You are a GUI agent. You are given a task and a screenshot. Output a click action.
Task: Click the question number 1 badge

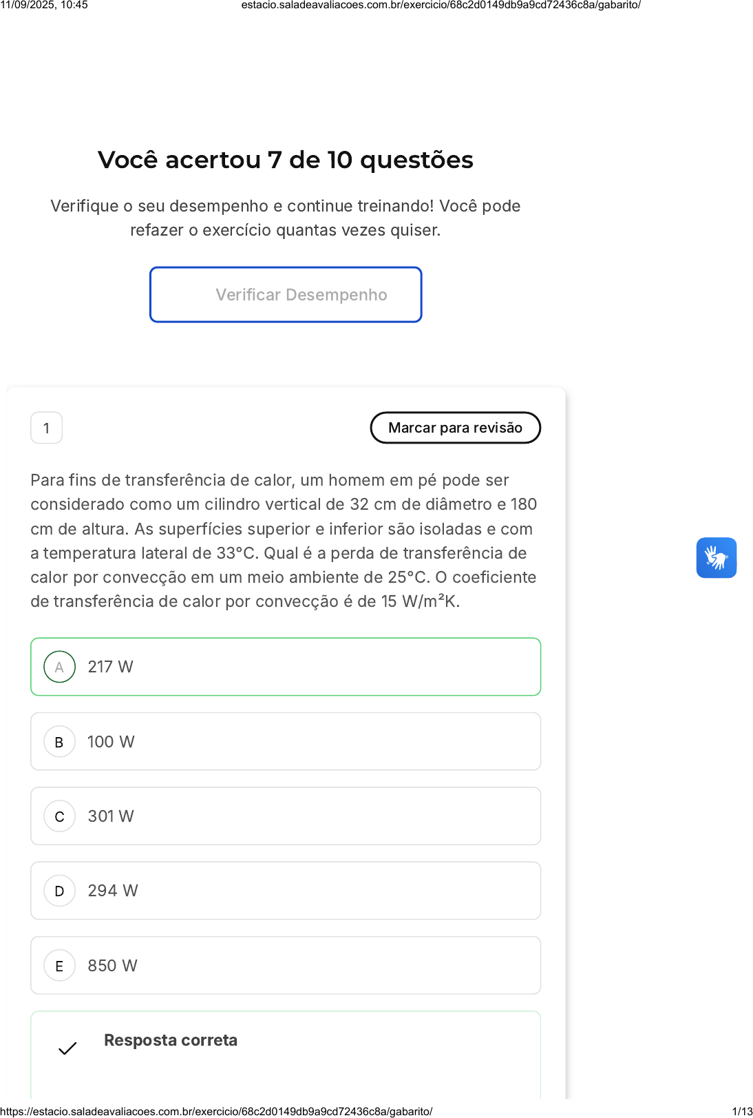tap(47, 428)
